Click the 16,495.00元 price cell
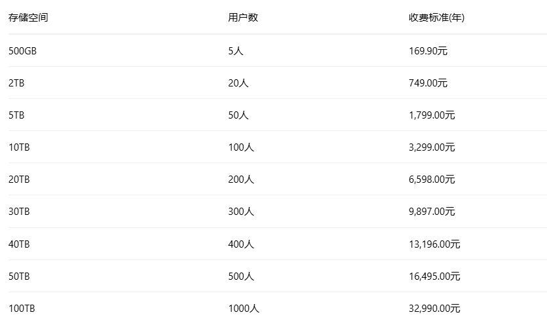 [x=434, y=276]
